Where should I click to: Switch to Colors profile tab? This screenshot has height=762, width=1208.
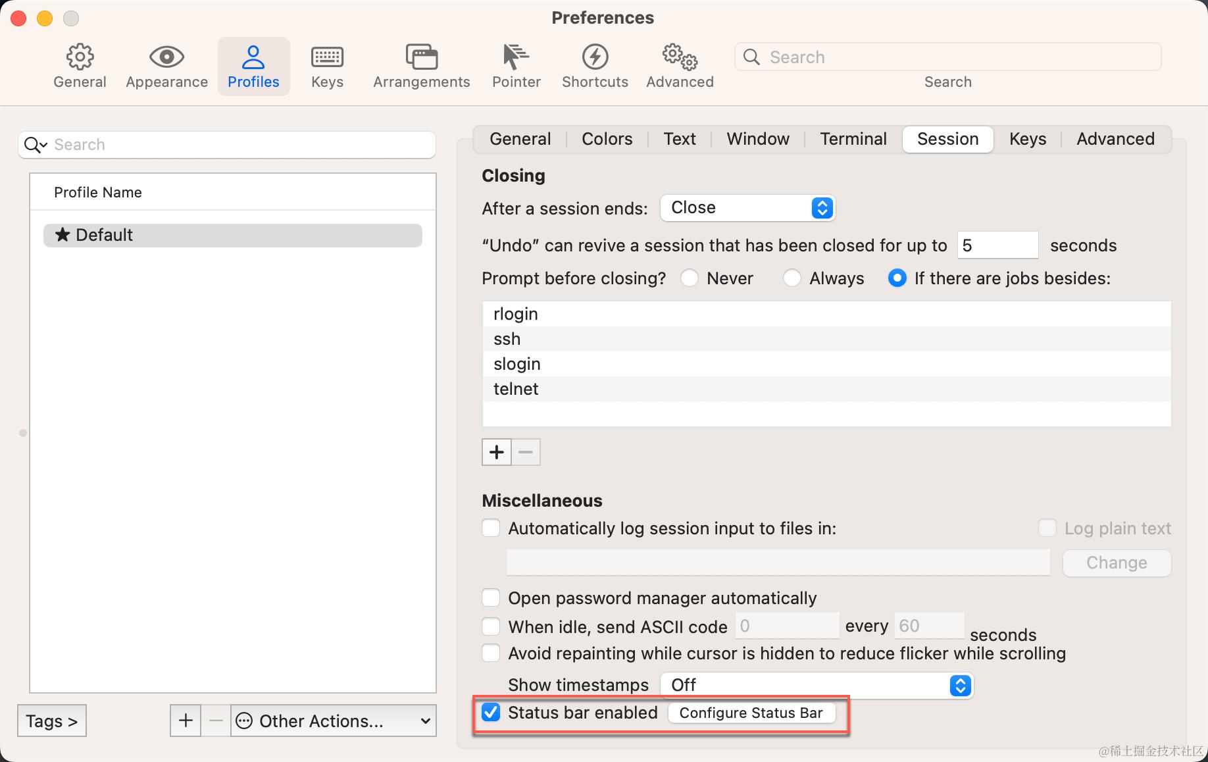click(x=607, y=139)
